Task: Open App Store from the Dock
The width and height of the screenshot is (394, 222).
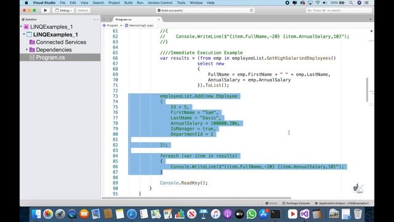Action: click(x=263, y=214)
